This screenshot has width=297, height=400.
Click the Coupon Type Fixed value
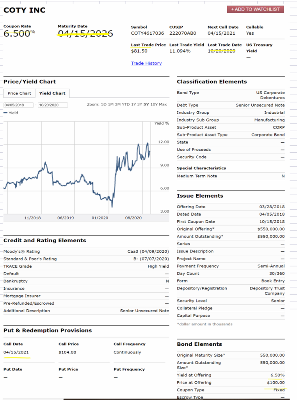279,390
